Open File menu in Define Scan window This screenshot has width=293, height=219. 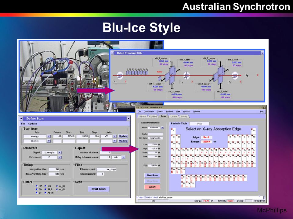(x=23, y=124)
